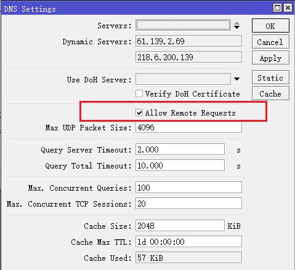Image resolution: width=295 pixels, height=270 pixels.
Task: Add a new Servers entry with down arrow
Action: (x=236, y=28)
